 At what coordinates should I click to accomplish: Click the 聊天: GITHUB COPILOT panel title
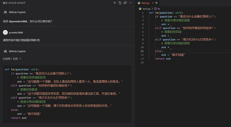[14, 3]
